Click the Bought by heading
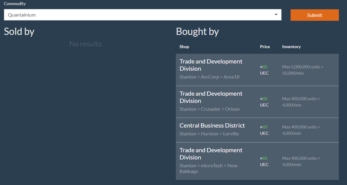Screen dimensions: 347x185 [197, 32]
